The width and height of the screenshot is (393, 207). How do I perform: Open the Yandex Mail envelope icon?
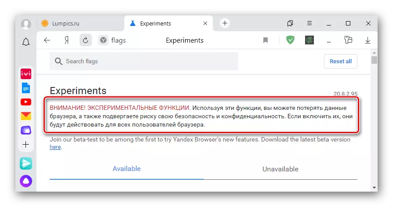click(25, 116)
